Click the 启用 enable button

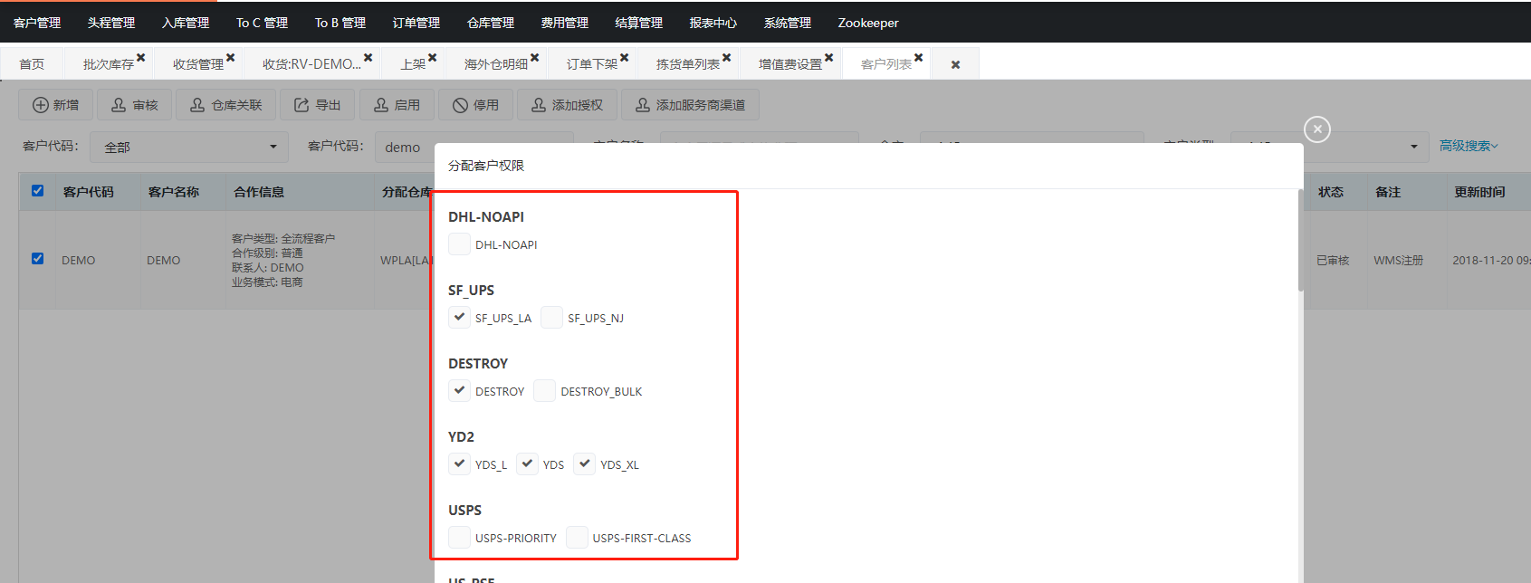(397, 105)
